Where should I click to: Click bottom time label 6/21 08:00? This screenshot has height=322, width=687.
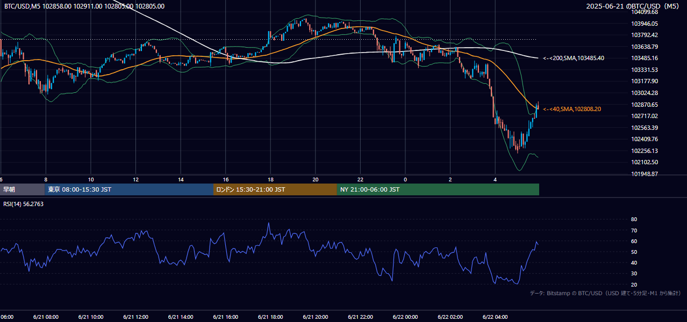[x=46, y=317]
